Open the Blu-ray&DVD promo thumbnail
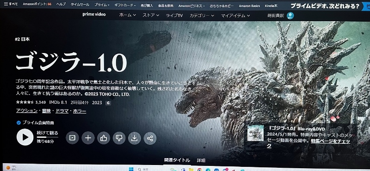370x171 pixels. (x=255, y=133)
